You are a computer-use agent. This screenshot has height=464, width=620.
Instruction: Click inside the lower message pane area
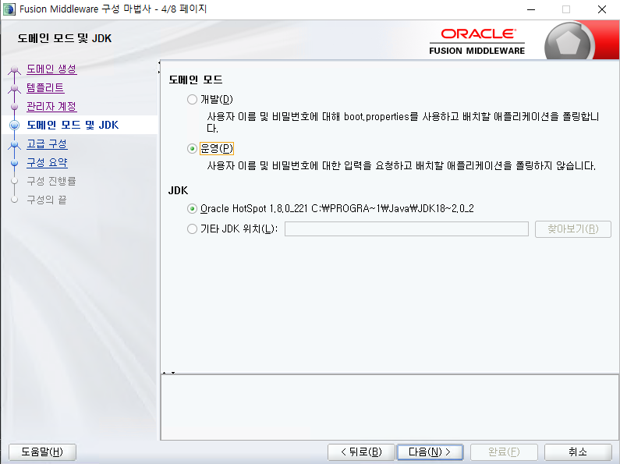click(389, 407)
